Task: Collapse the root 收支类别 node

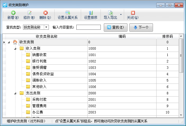Action: (9, 42)
